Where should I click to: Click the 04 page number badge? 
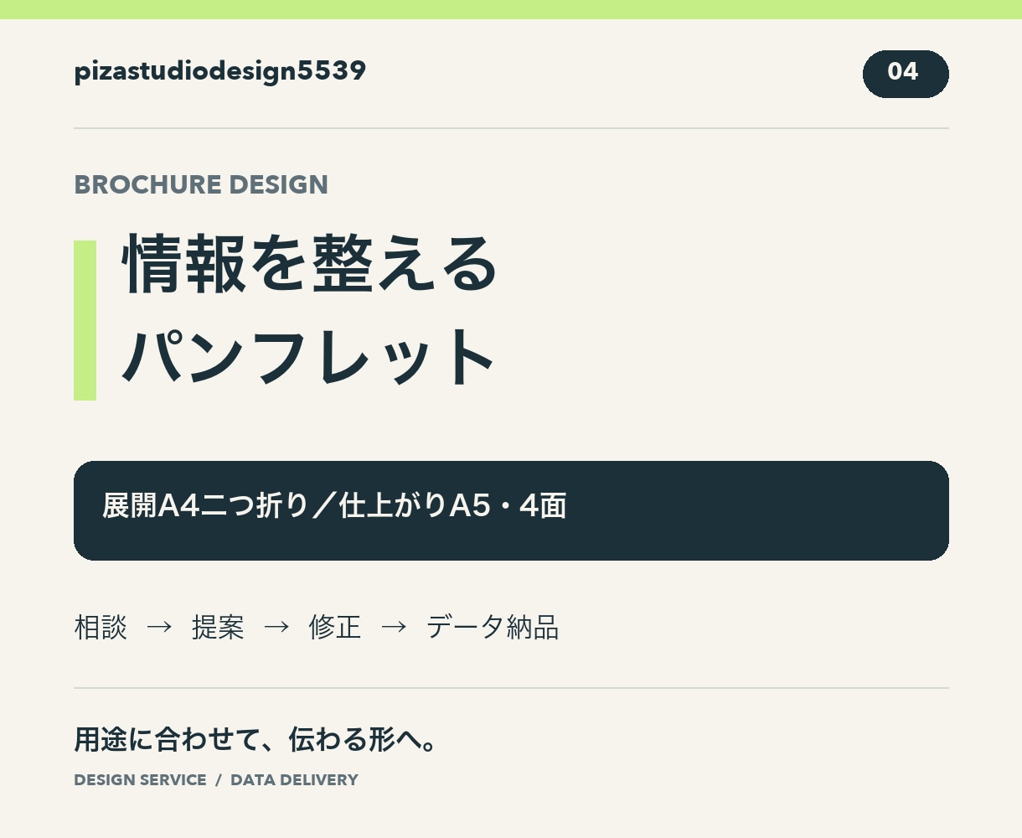coord(906,74)
